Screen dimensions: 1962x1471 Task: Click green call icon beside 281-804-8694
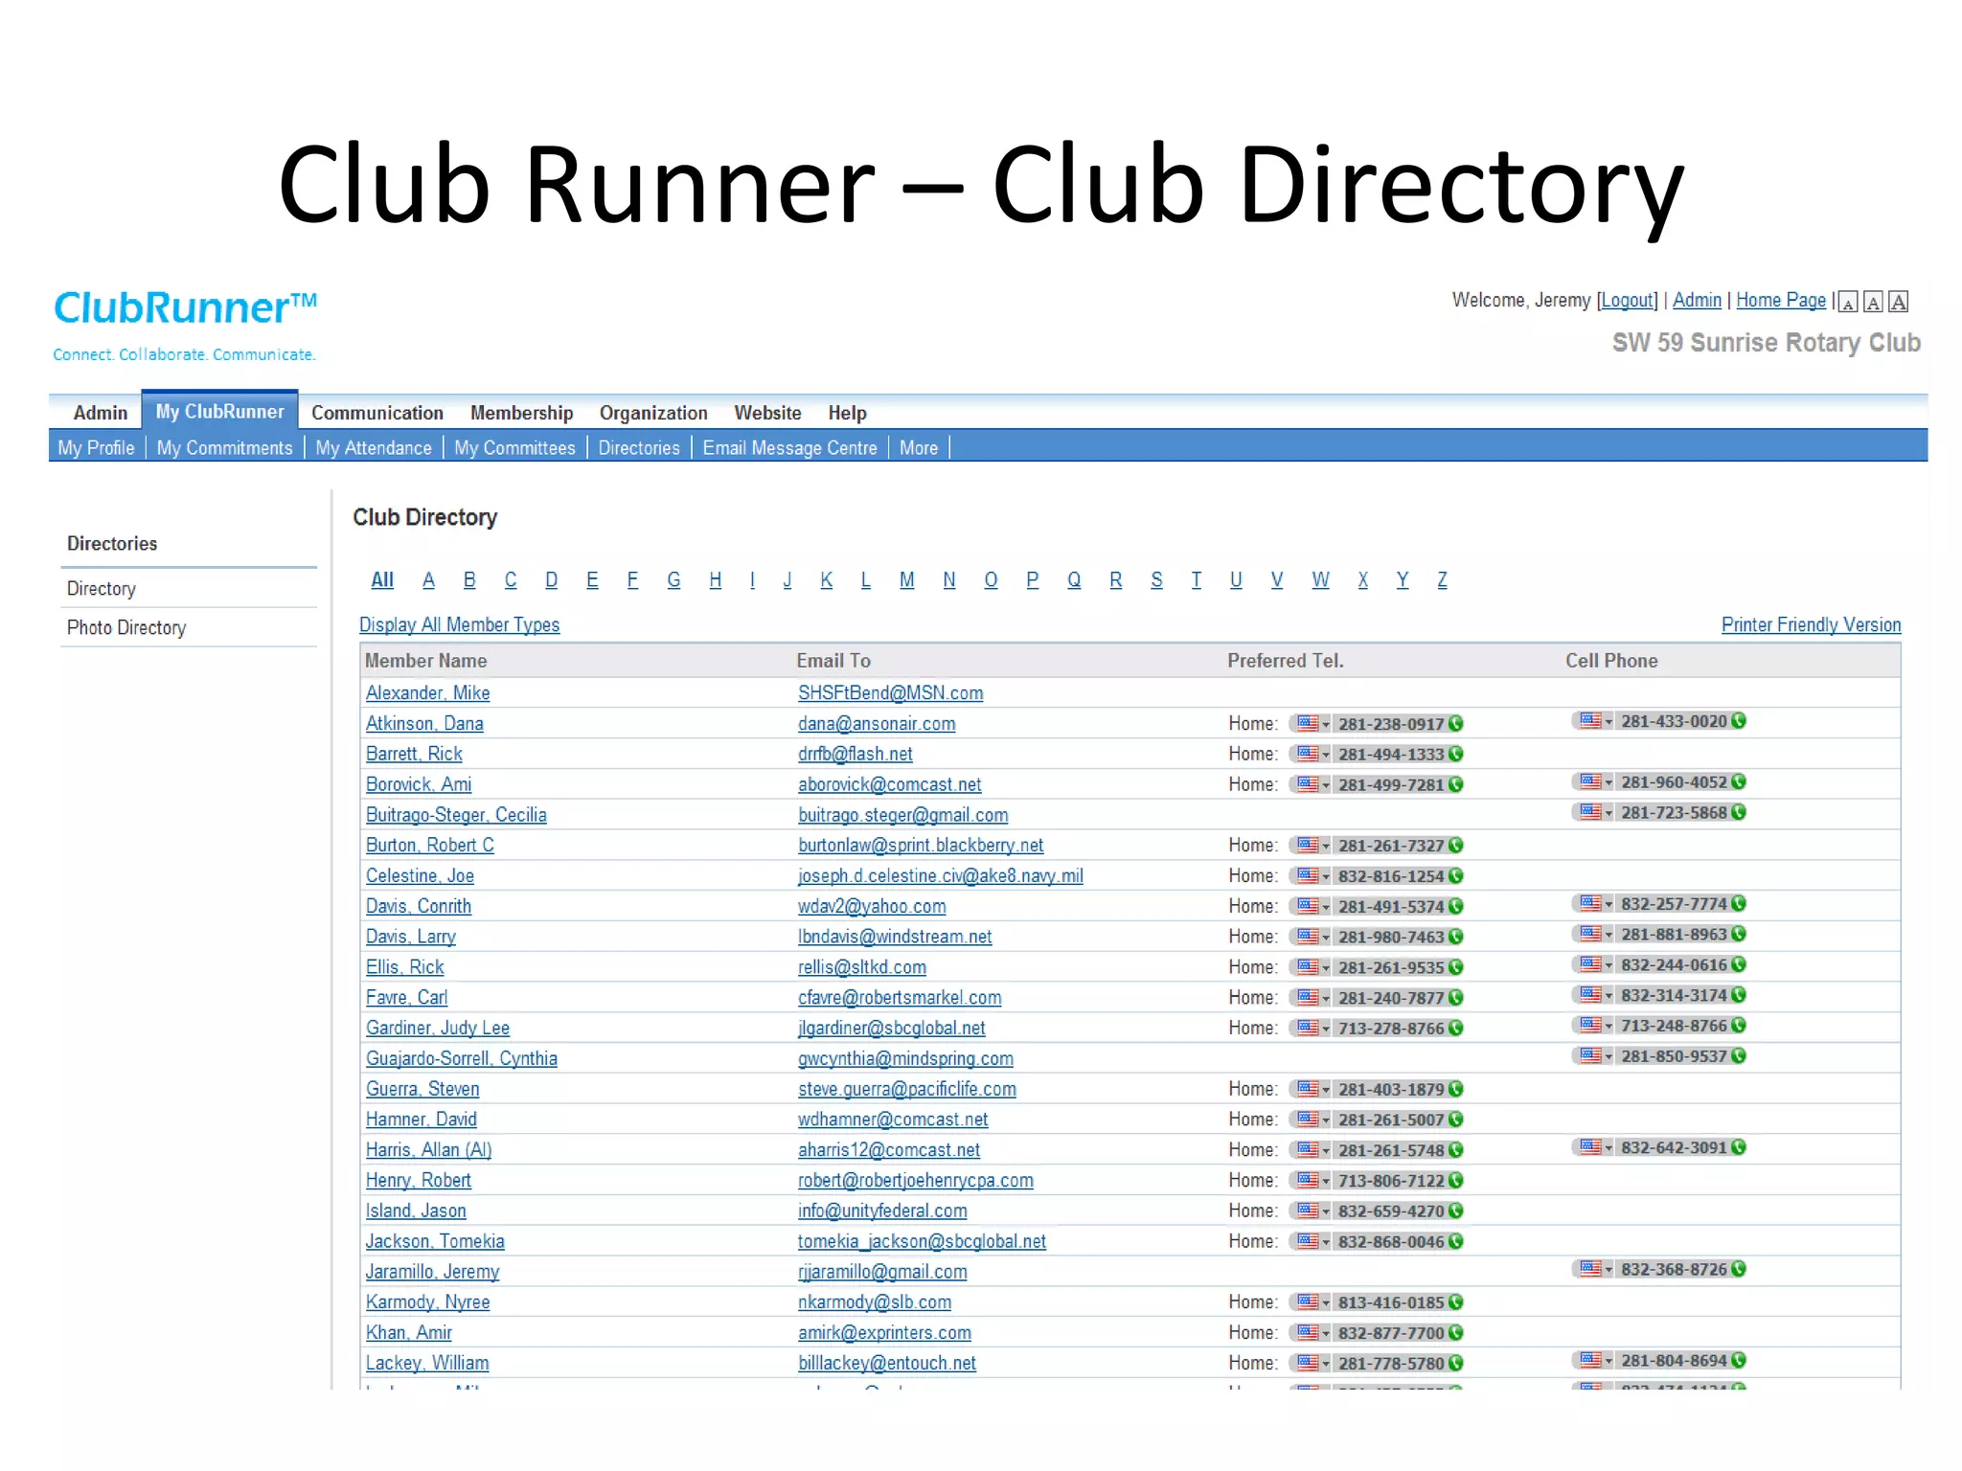[x=1739, y=1361]
